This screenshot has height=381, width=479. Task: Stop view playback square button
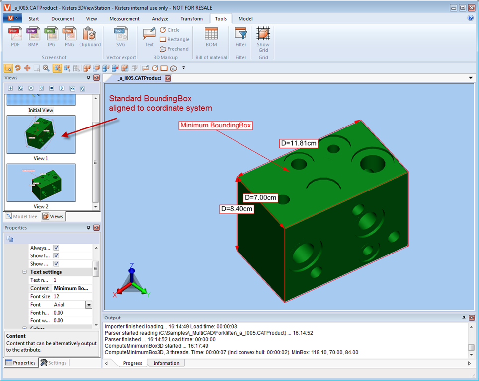click(x=52, y=88)
